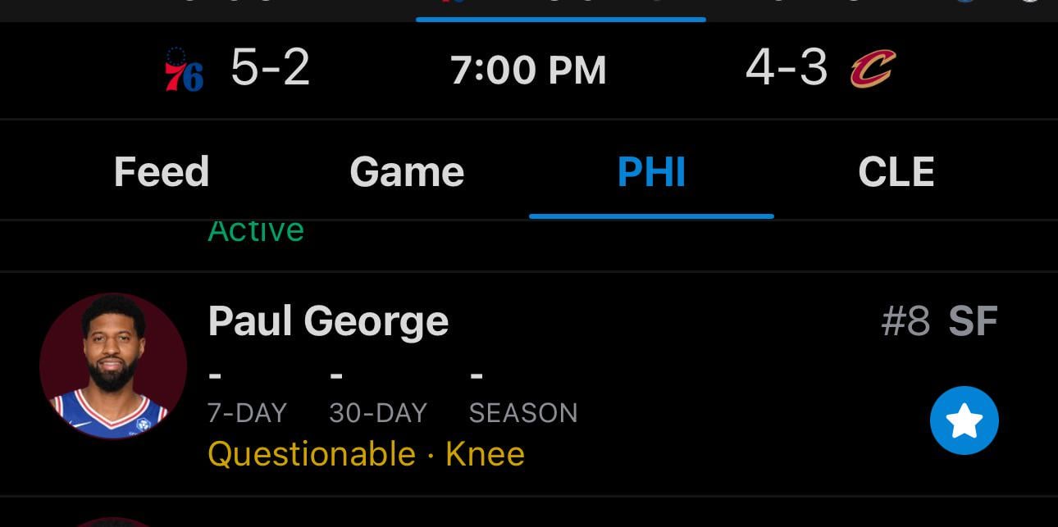Click the Active status label
Viewport: 1058px width, 527px height.
click(257, 229)
